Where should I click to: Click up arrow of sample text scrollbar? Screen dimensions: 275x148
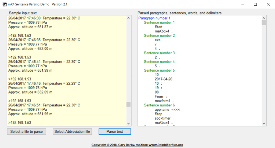(128, 18)
